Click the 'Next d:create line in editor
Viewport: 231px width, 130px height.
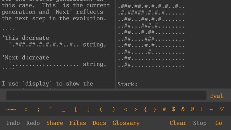tap(25, 58)
